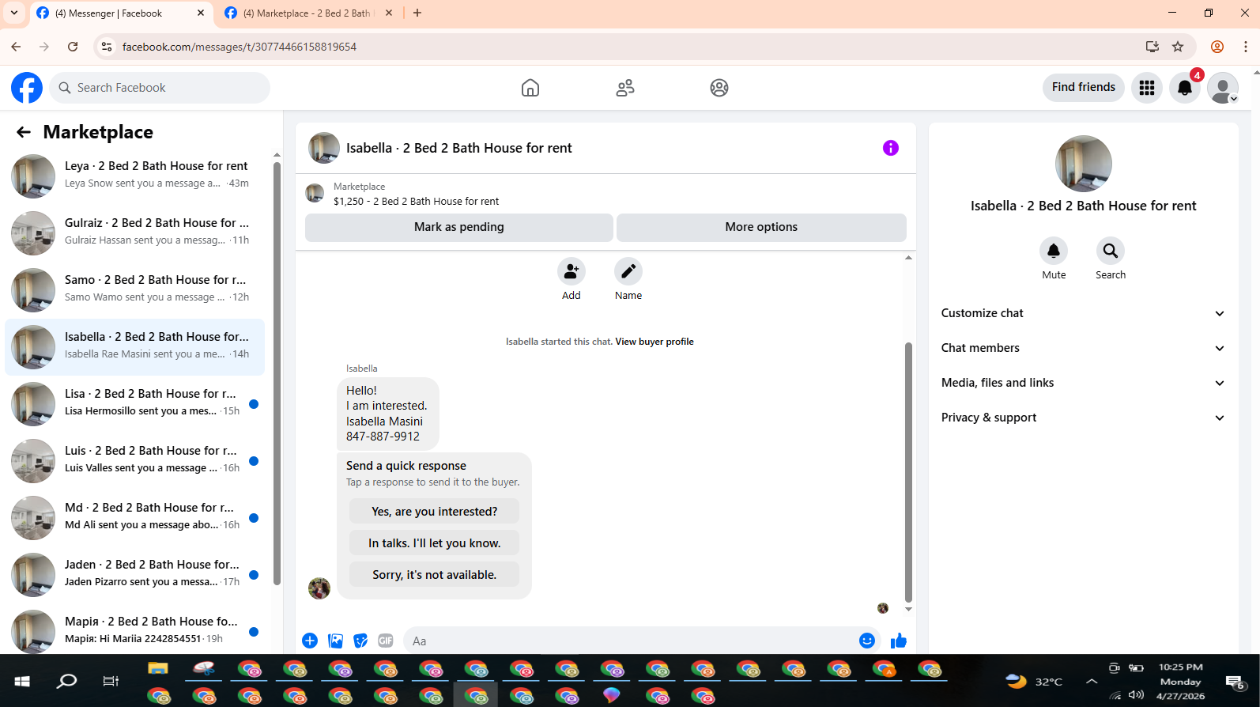Click the More options button
Viewport: 1260px width, 707px height.
(x=761, y=227)
